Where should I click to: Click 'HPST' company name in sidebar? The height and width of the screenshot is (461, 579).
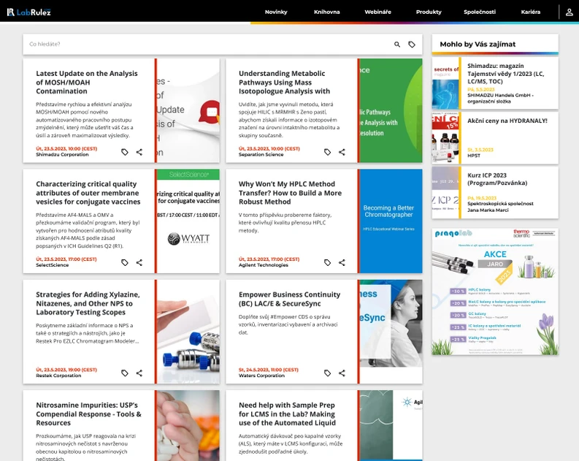[x=474, y=156]
